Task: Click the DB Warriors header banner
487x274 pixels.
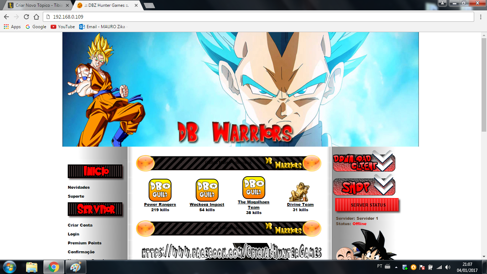Action: [241, 89]
